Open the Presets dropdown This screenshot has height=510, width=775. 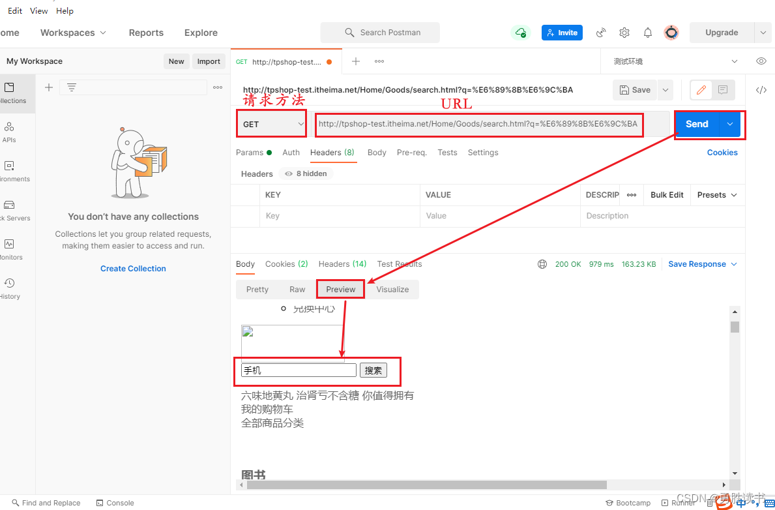pyautogui.click(x=717, y=195)
